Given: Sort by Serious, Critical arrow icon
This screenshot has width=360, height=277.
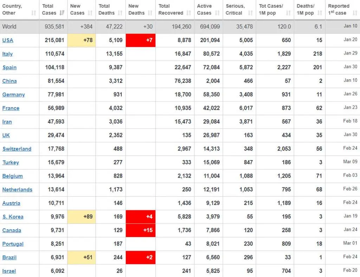Looking at the screenshot, I should pyautogui.click(x=250, y=13).
